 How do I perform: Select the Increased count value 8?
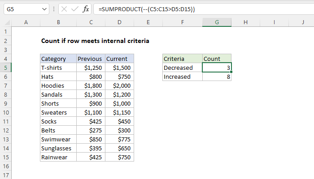(x=217, y=77)
